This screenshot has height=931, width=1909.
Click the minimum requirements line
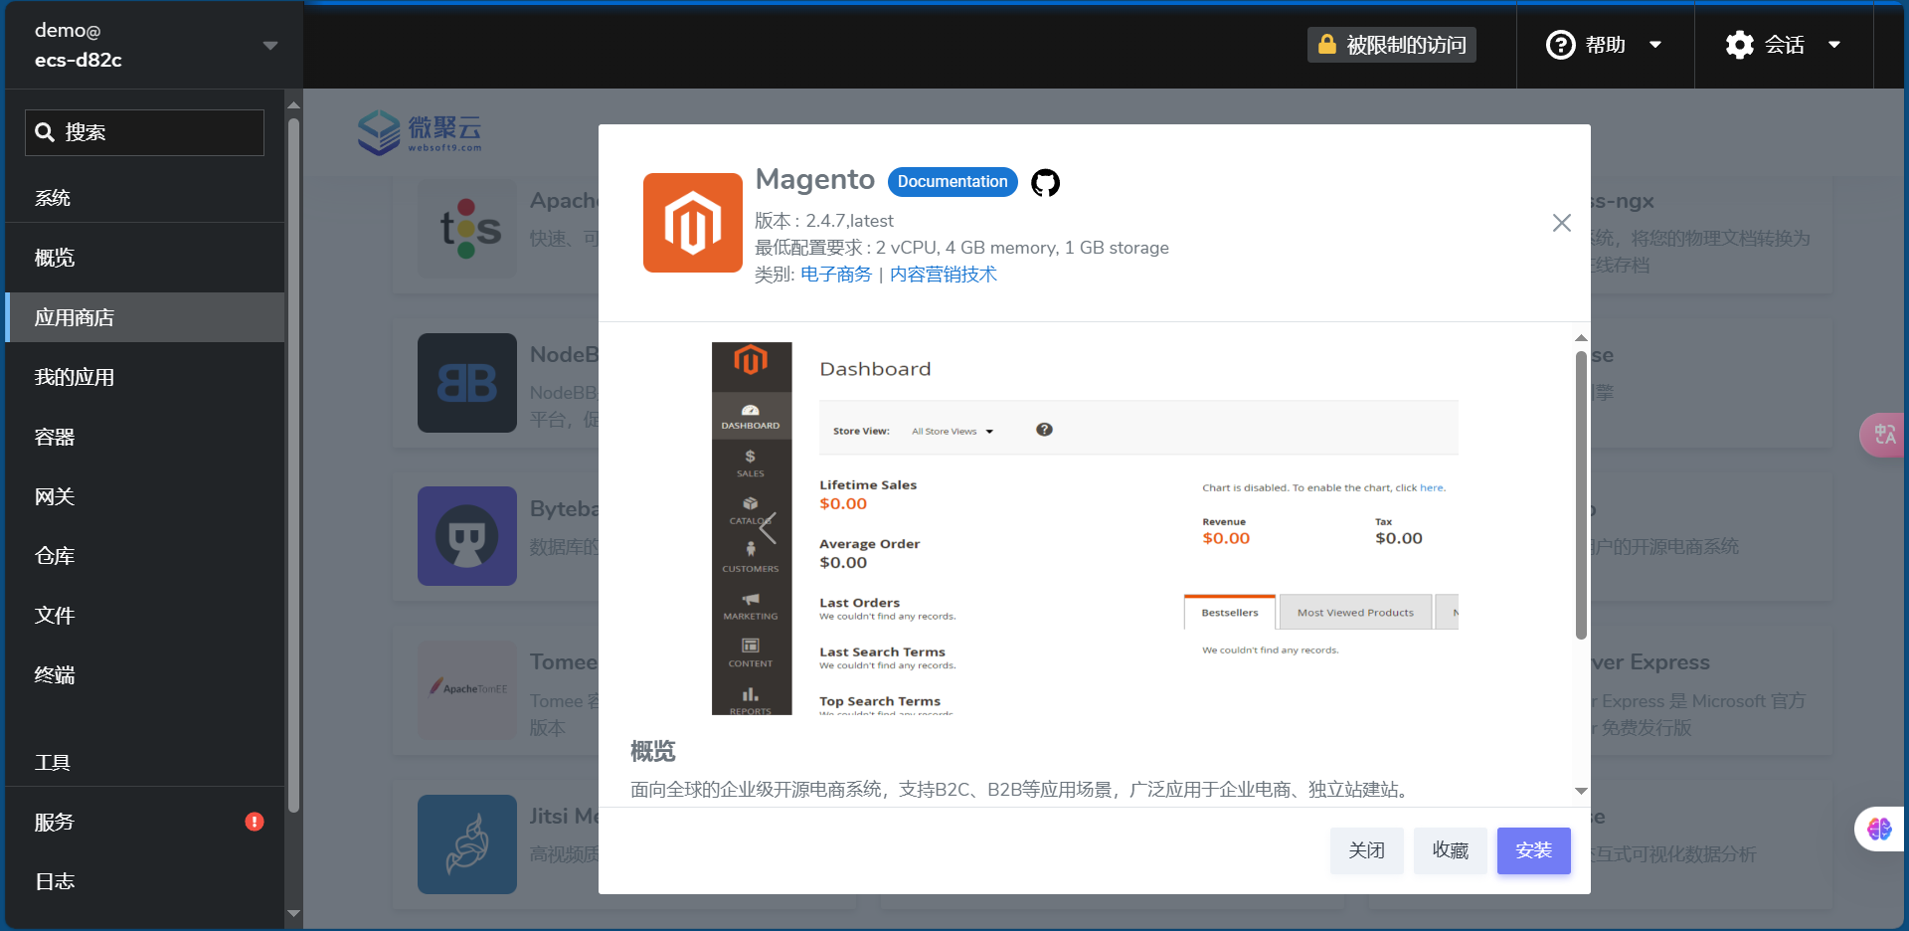click(x=961, y=248)
